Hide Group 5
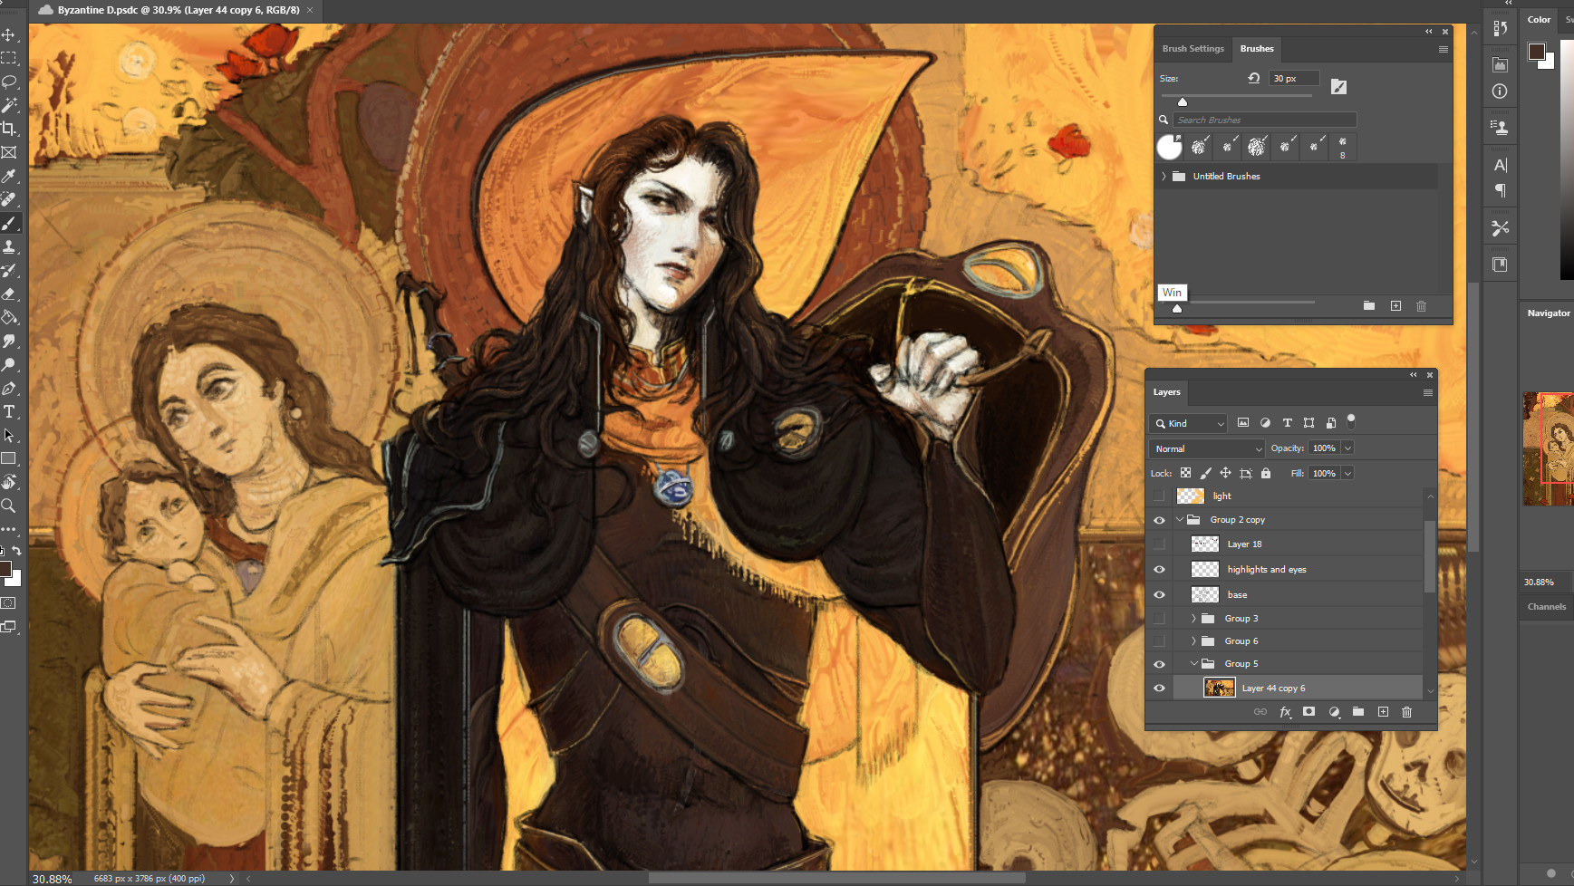Screen dimensions: 1574x886 (1159, 664)
